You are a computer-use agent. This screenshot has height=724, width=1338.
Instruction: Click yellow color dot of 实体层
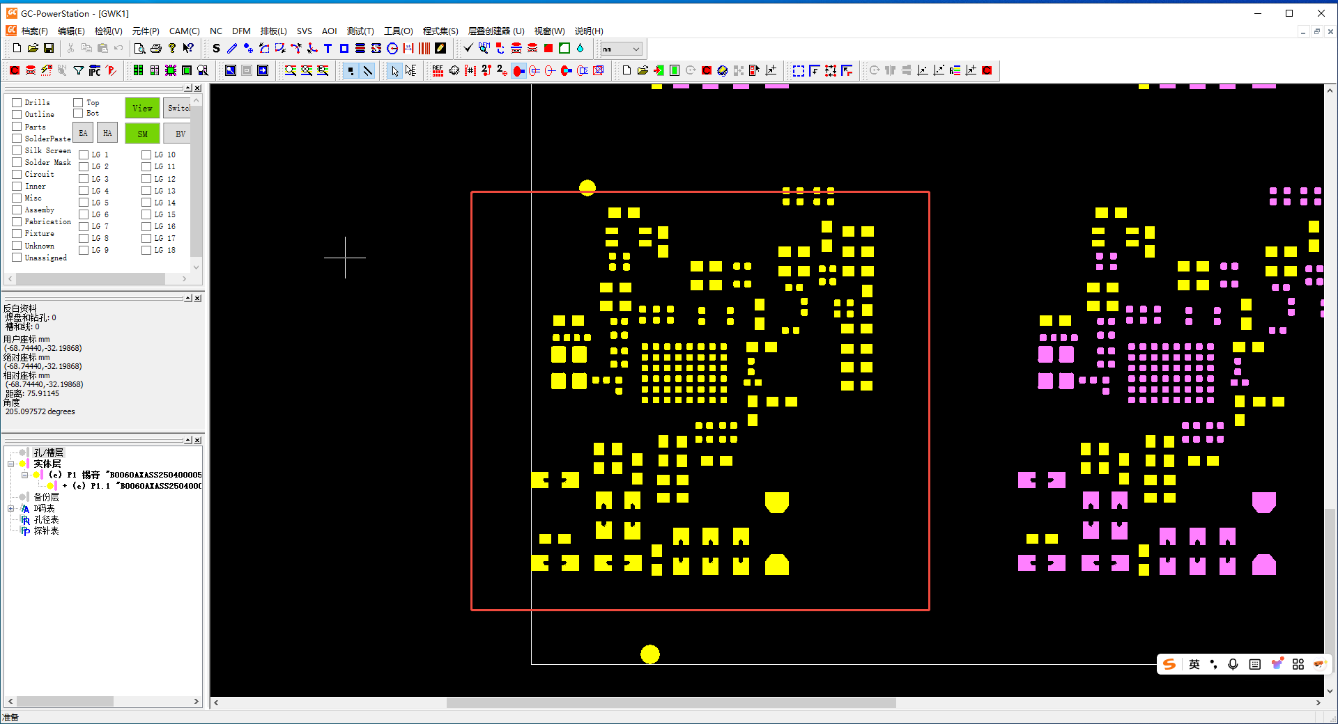pos(22,464)
